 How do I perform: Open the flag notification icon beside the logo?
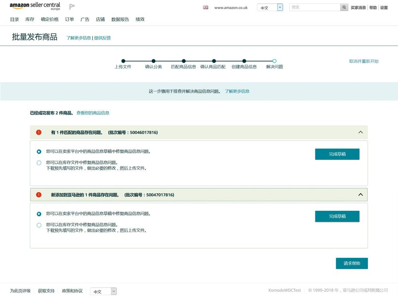(72, 6)
